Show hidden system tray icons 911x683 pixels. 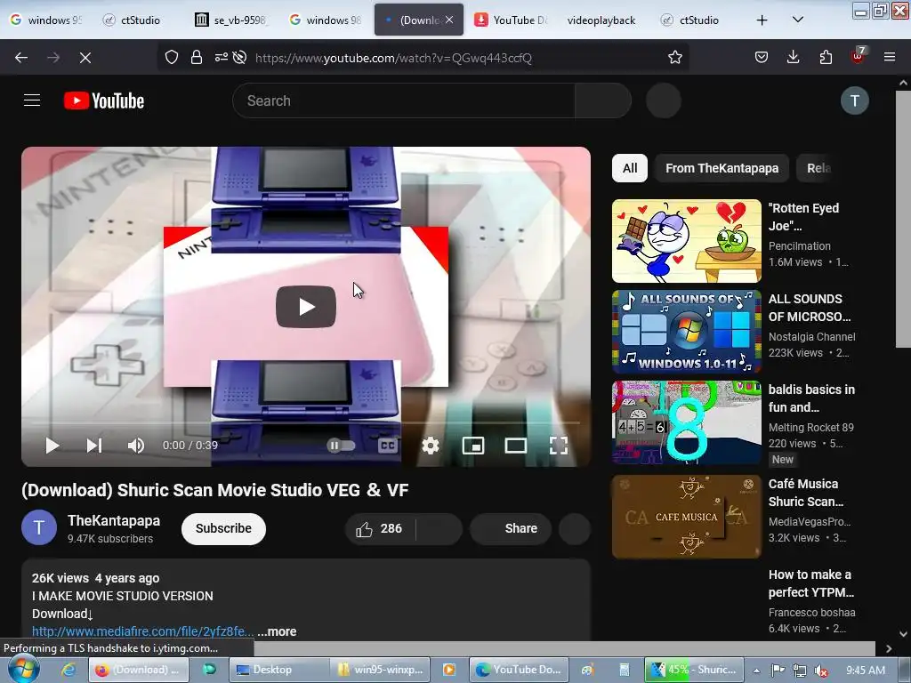pyautogui.click(x=756, y=671)
